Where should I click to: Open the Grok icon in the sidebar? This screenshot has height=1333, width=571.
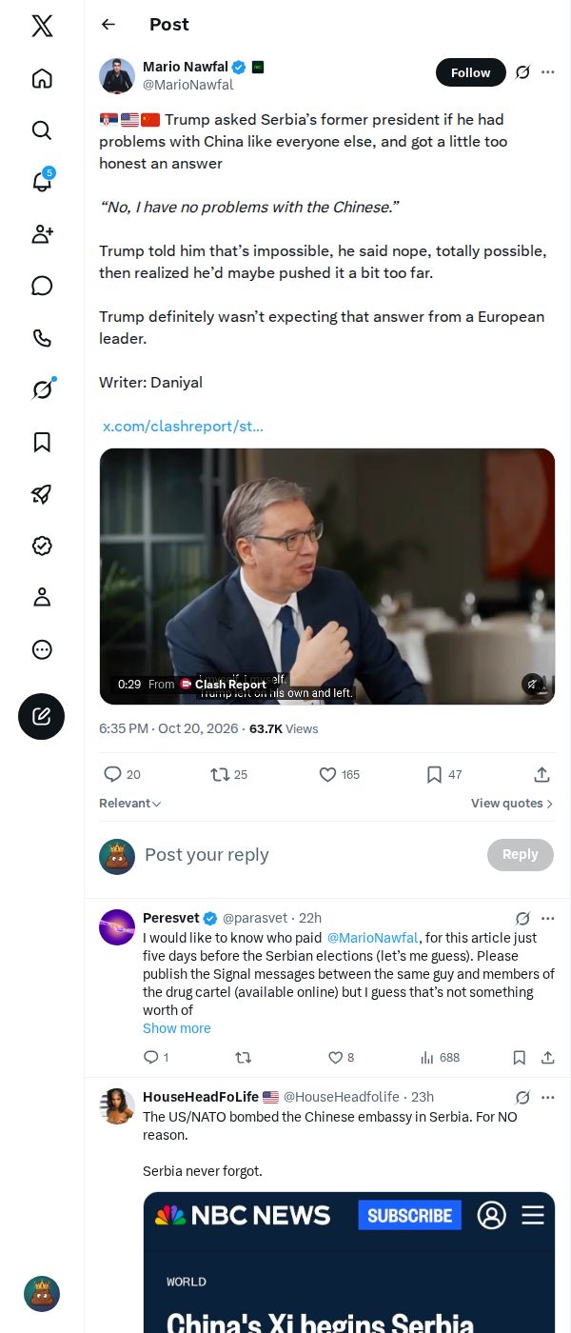coord(42,389)
